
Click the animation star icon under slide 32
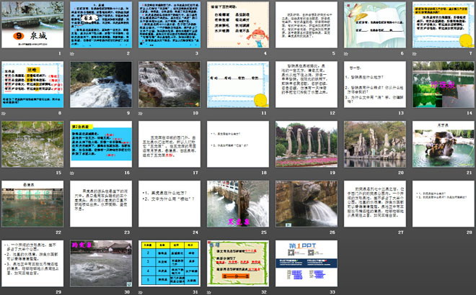point(211,291)
